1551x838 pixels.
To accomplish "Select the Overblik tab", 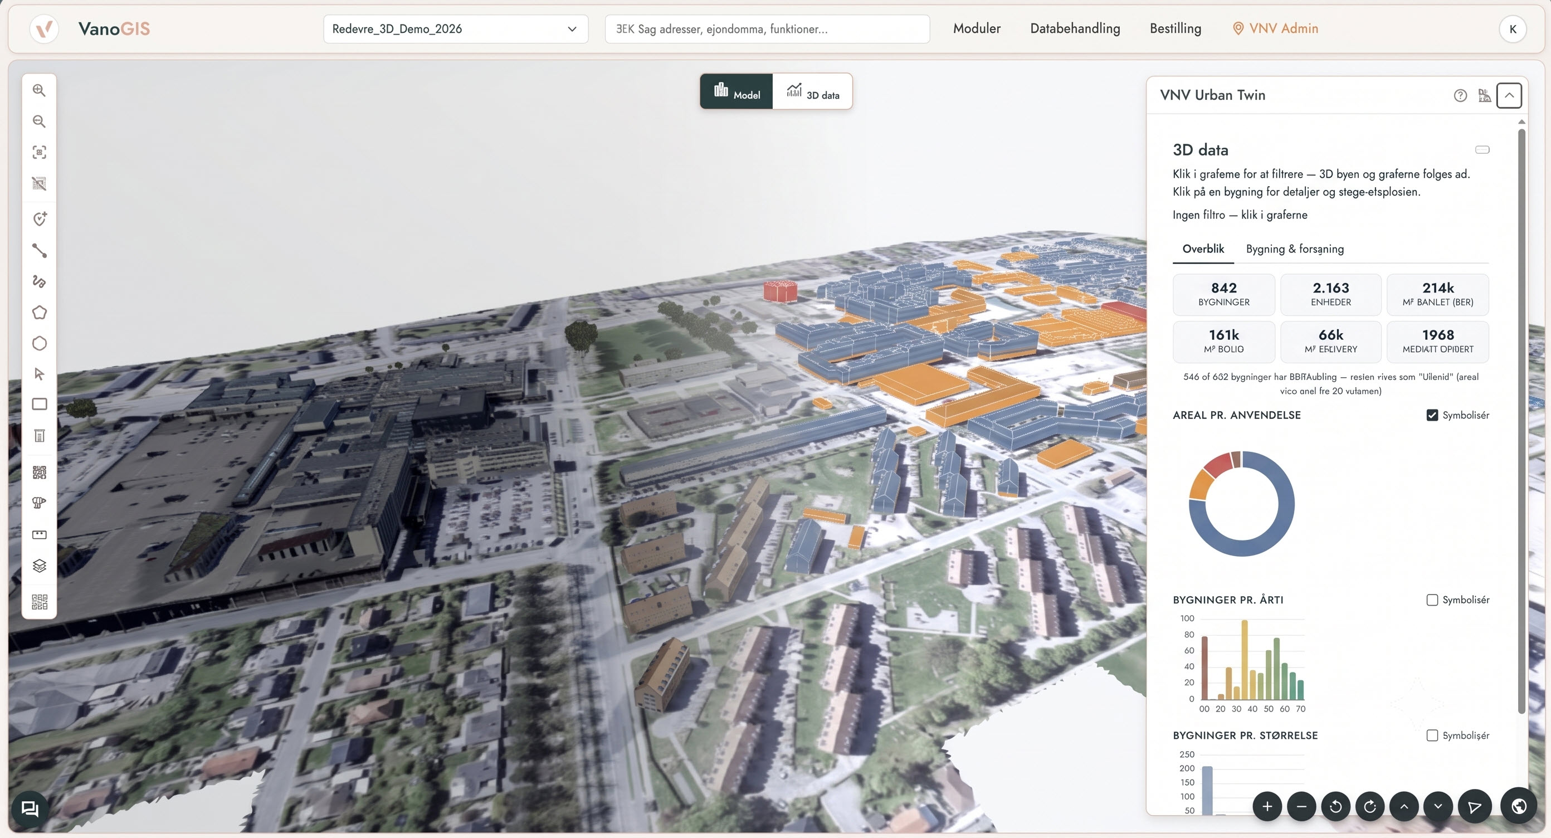I will [x=1203, y=249].
